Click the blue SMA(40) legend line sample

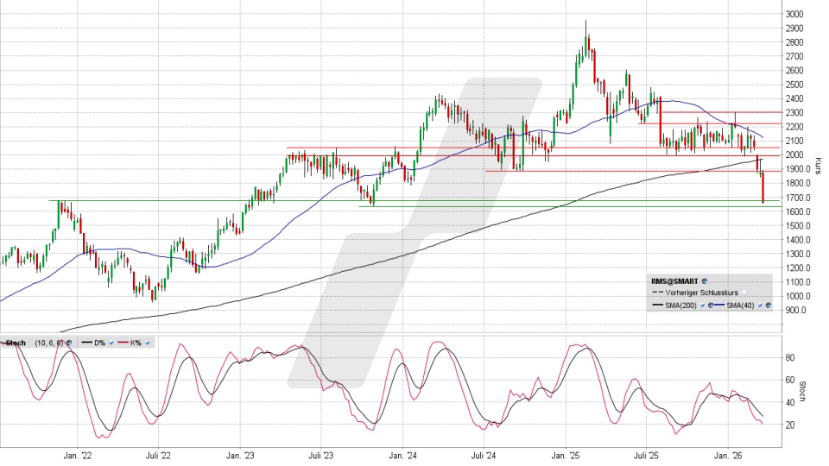pos(718,305)
